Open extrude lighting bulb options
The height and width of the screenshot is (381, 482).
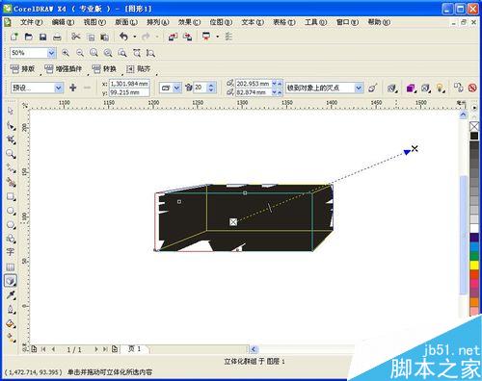pyautogui.click(x=440, y=88)
